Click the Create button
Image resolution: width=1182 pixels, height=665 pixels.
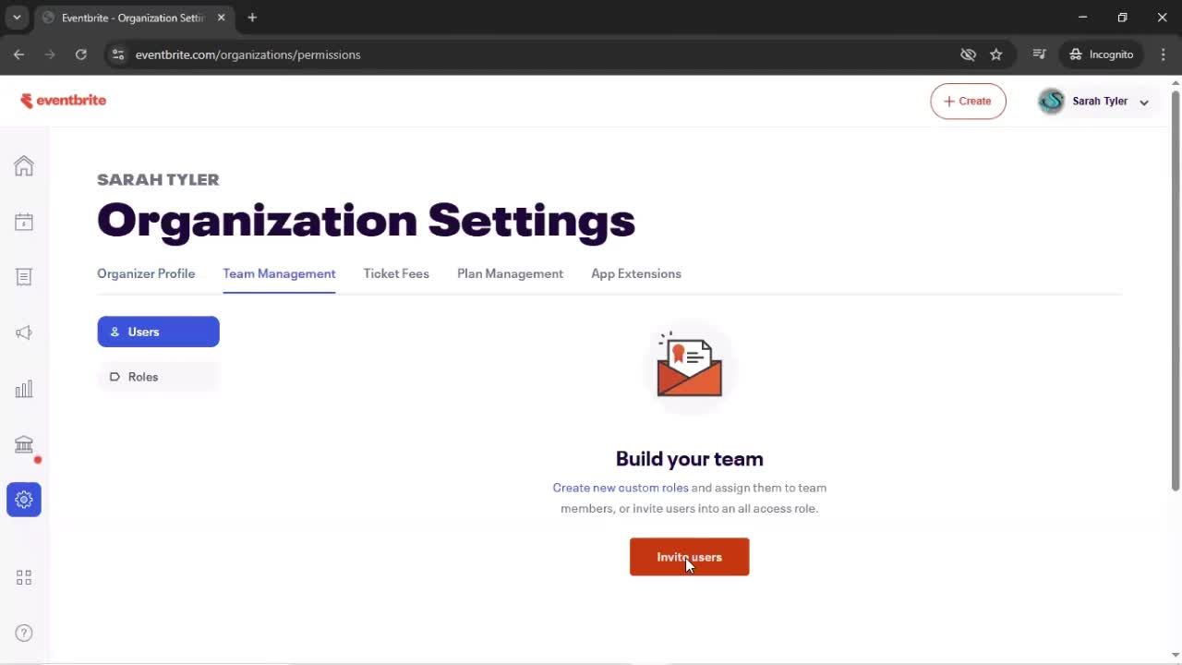[x=968, y=102]
